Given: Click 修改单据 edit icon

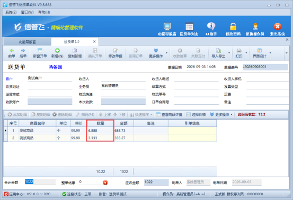Looking at the screenshot, I should (x=116, y=53).
